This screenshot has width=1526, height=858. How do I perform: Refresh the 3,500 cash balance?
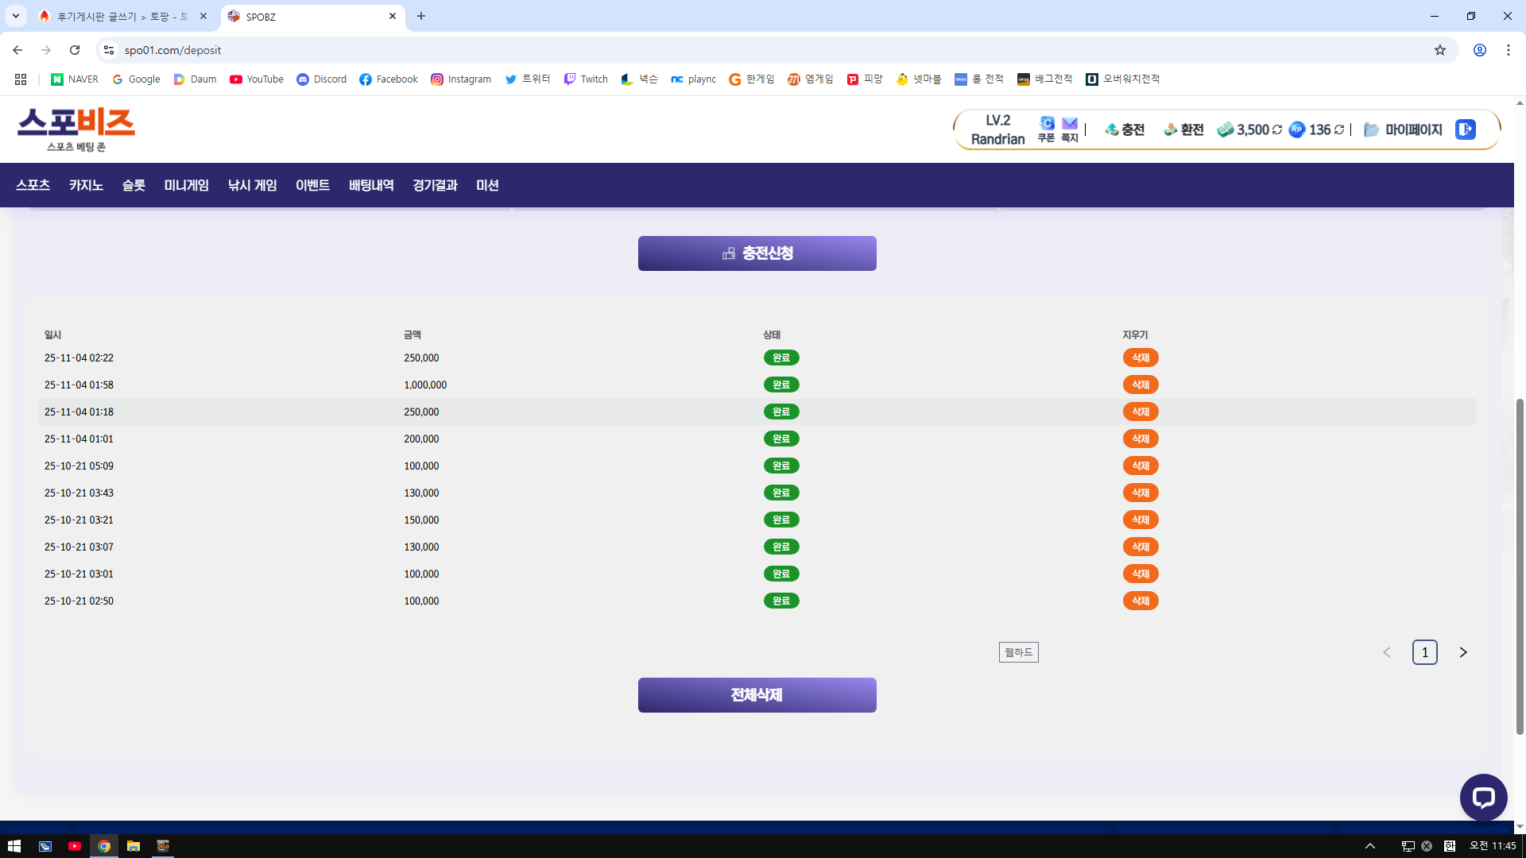pyautogui.click(x=1277, y=129)
